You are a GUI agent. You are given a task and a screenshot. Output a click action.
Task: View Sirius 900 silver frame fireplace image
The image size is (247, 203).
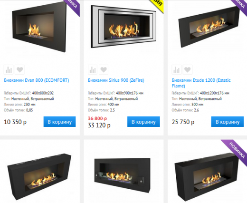123,27
